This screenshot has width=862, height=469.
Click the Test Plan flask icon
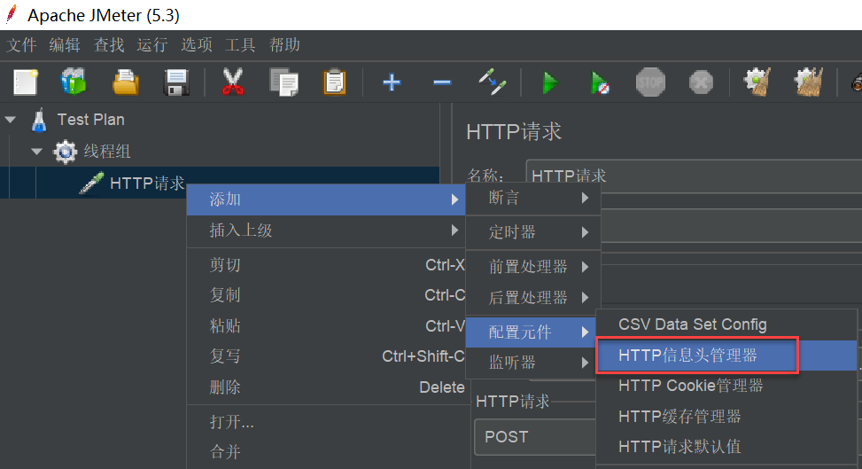(38, 120)
